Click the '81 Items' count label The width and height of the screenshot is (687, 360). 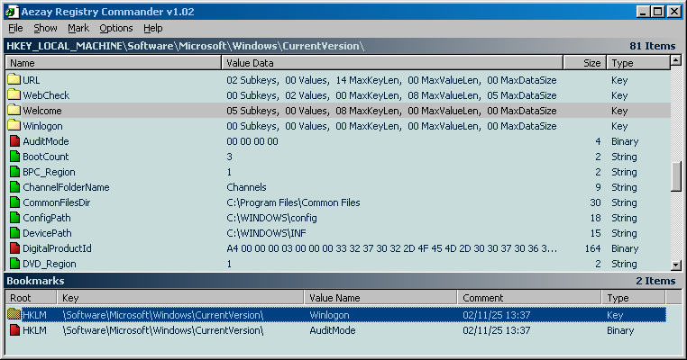click(x=653, y=46)
